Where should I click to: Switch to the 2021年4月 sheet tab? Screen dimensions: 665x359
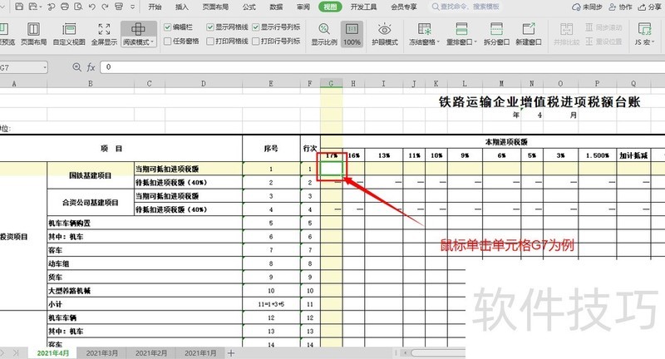(x=53, y=353)
